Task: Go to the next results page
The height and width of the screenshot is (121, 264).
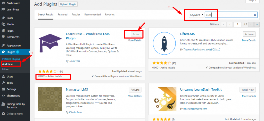Action: (x=251, y=24)
